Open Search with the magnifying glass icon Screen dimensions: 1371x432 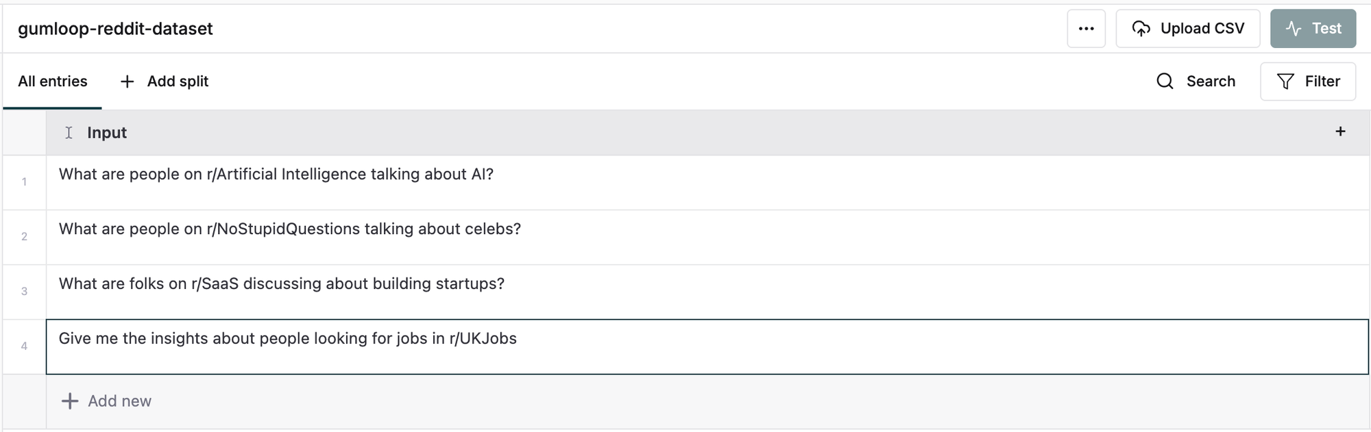click(x=1165, y=81)
